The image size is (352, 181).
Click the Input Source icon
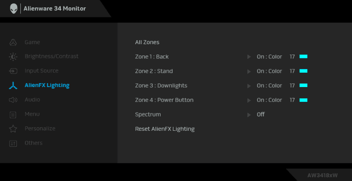pyautogui.click(x=13, y=71)
